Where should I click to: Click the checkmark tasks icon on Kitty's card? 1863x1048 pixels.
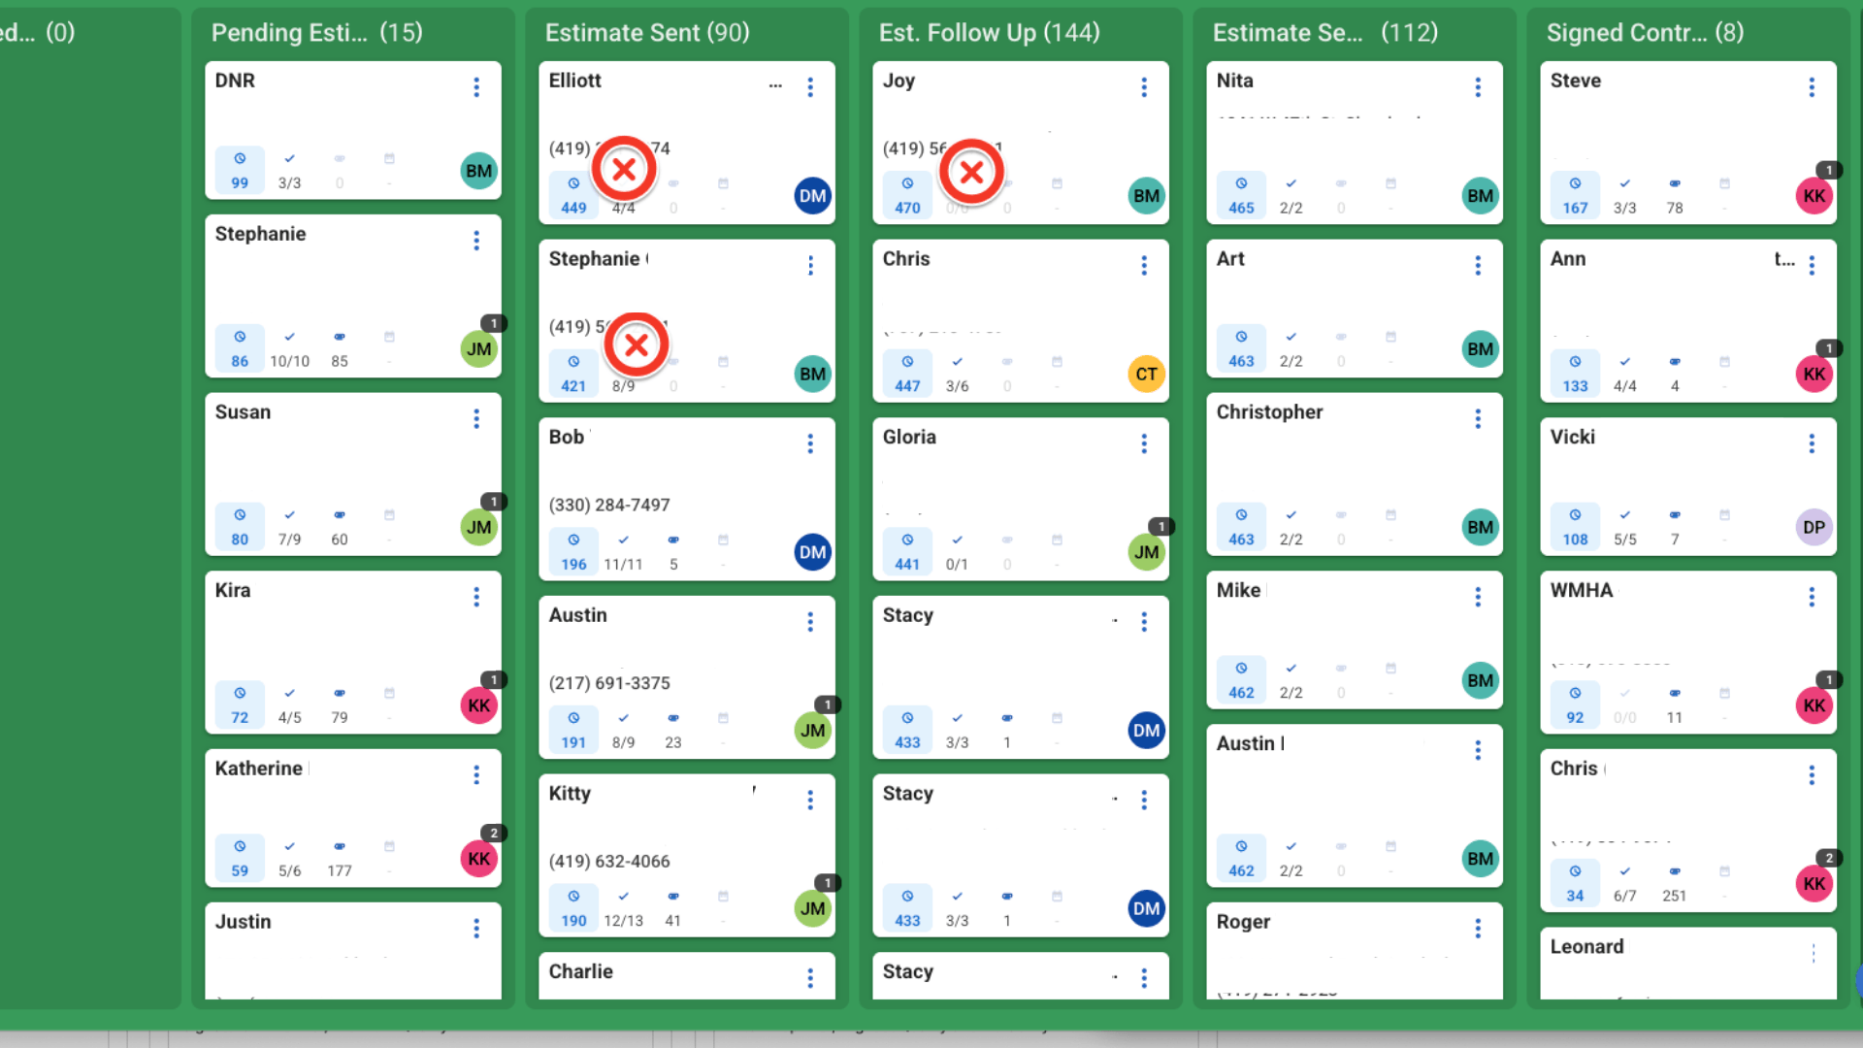(623, 896)
